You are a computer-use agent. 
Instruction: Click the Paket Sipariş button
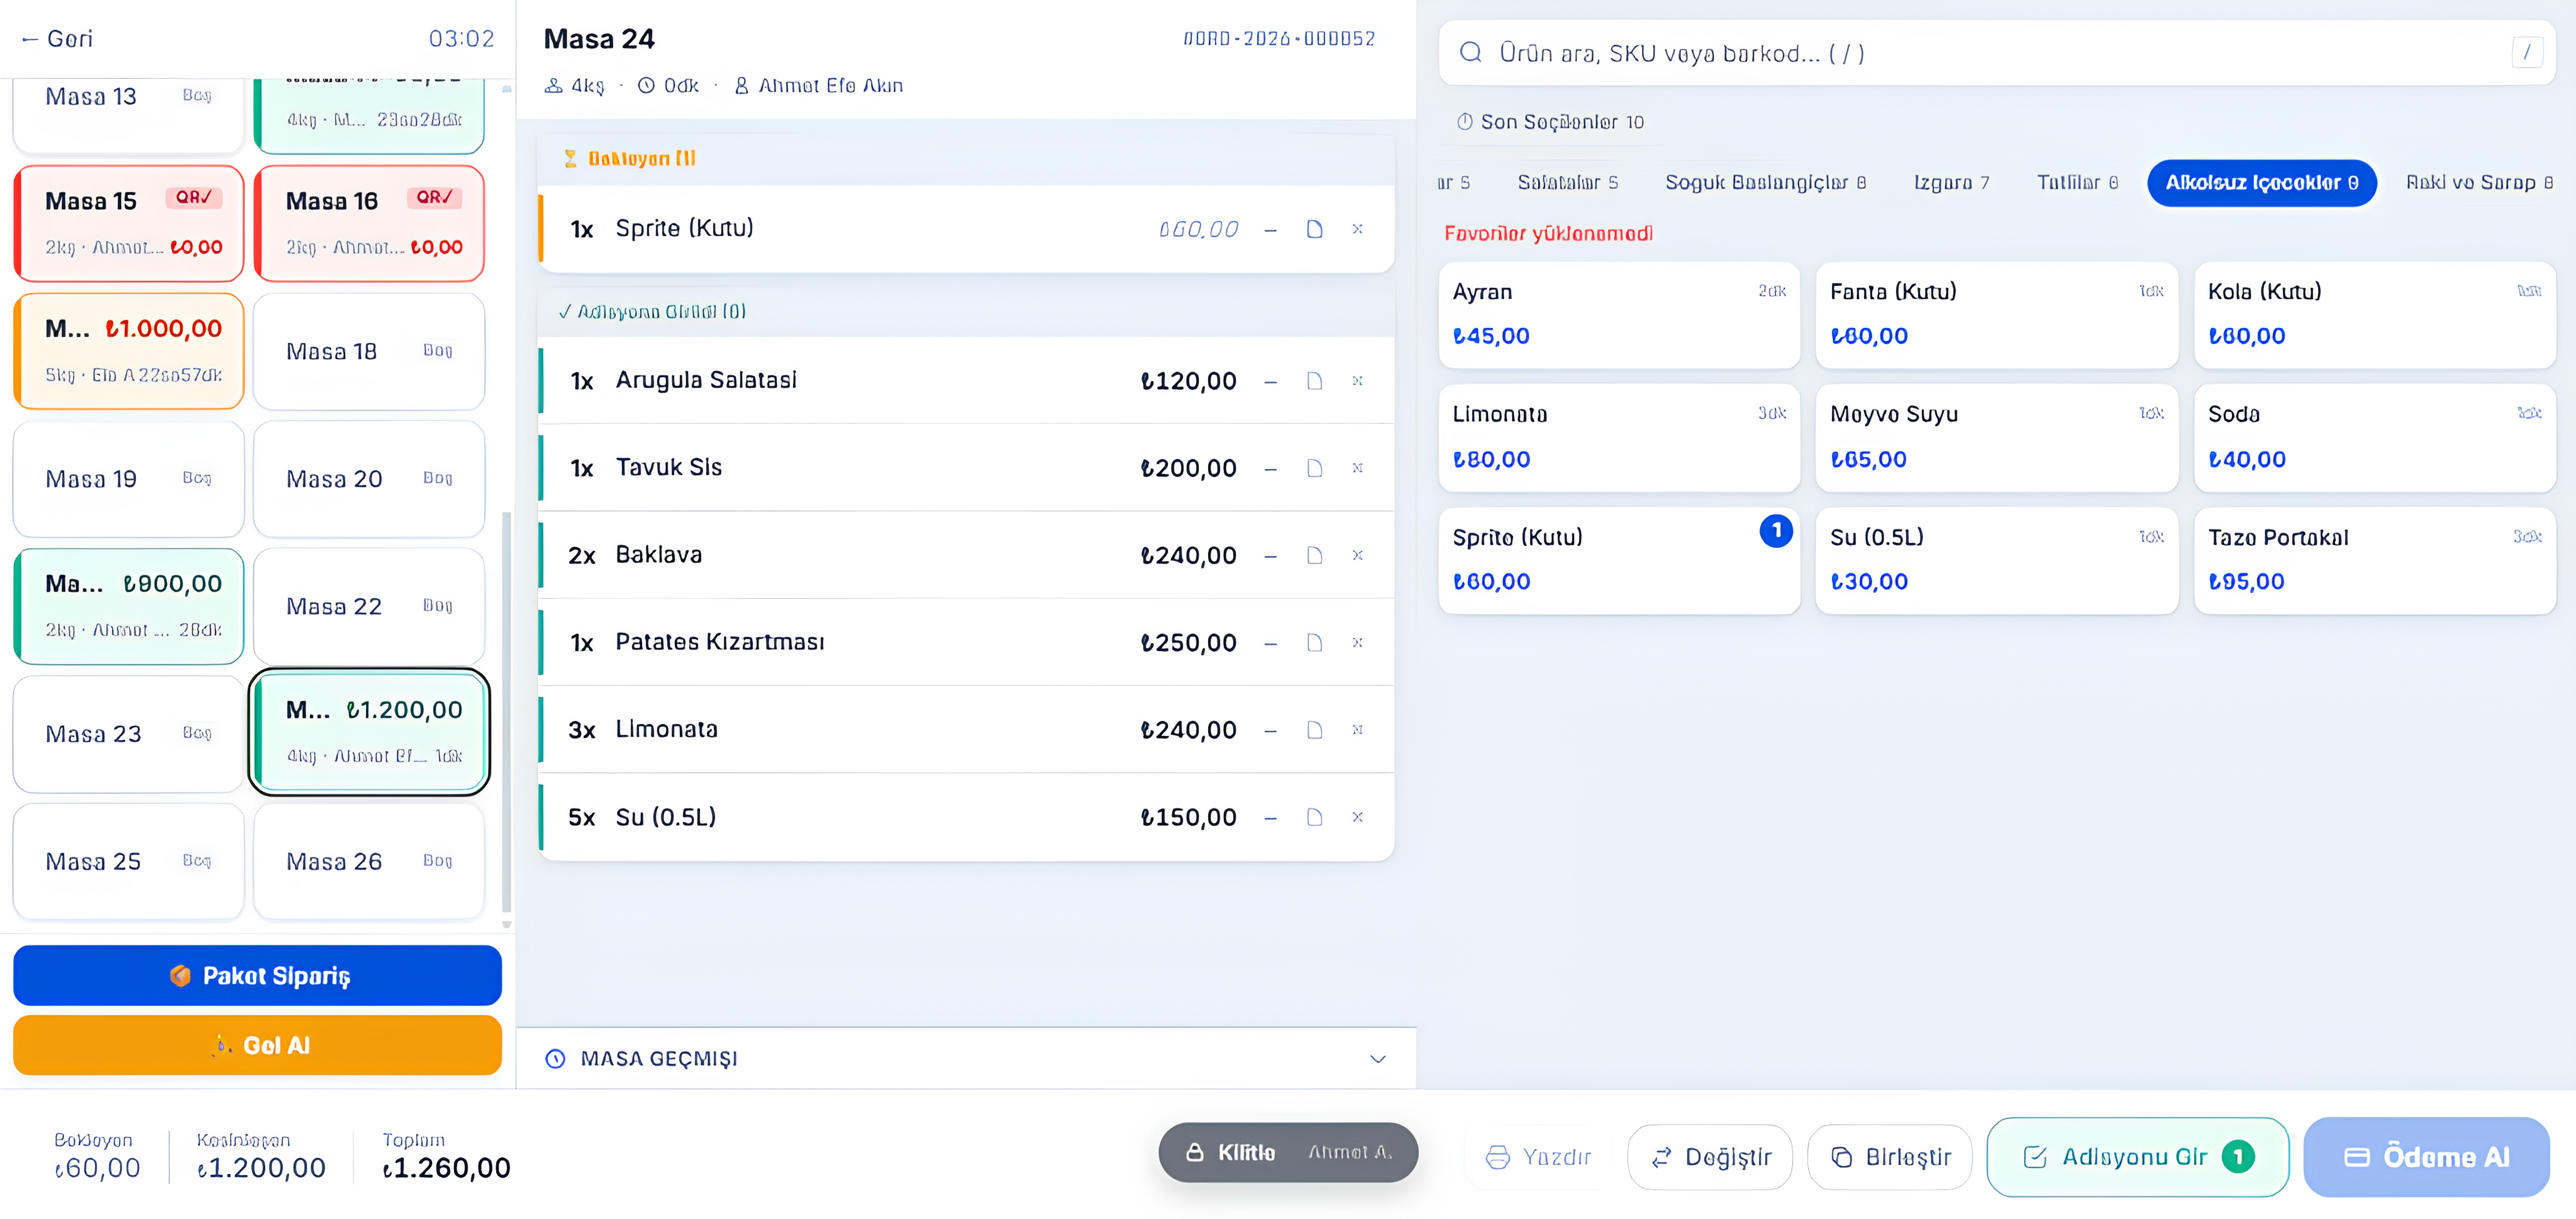[x=257, y=975]
